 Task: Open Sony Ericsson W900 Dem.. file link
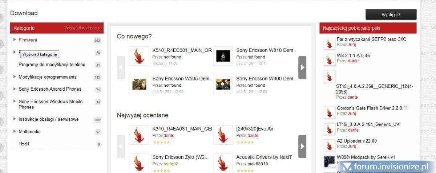[266, 79]
